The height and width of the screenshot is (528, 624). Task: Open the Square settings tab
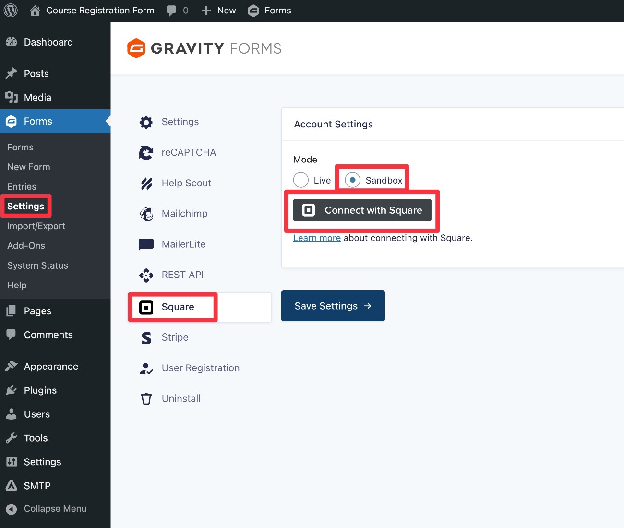point(178,307)
